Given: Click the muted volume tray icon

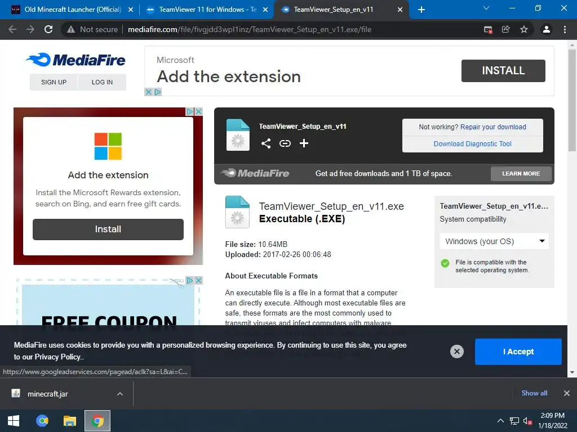Looking at the screenshot, I should point(527,421).
